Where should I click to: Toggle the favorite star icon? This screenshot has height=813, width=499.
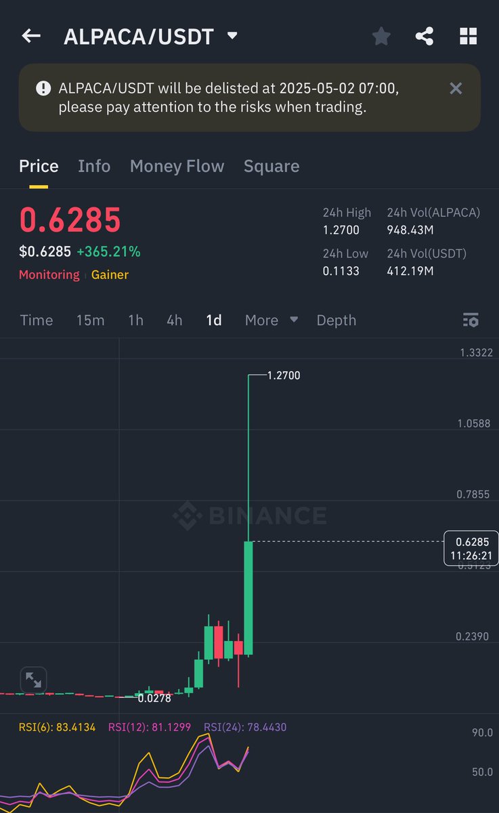(381, 37)
